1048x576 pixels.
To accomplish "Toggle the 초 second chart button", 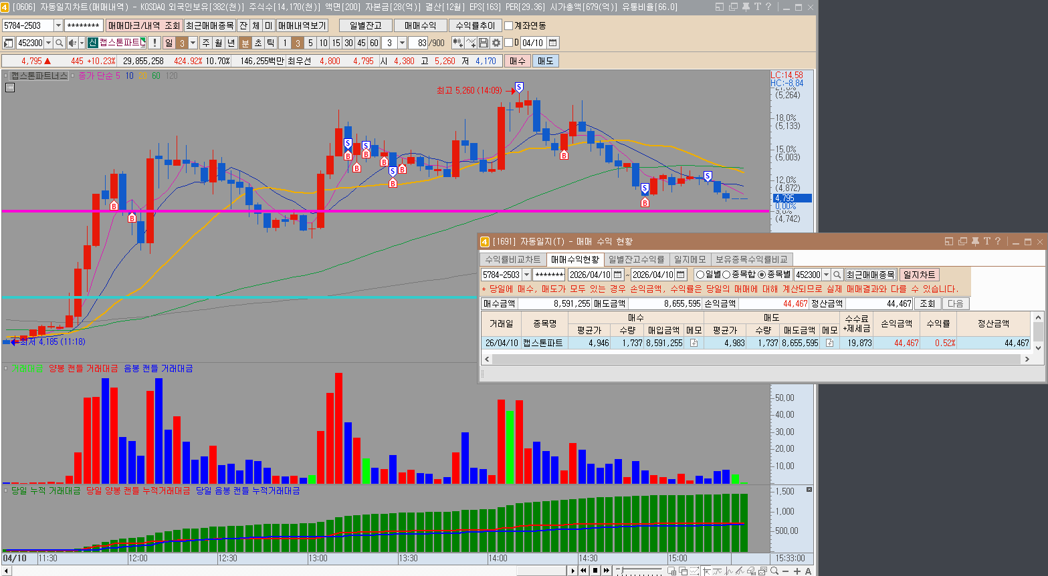I will [x=258, y=43].
